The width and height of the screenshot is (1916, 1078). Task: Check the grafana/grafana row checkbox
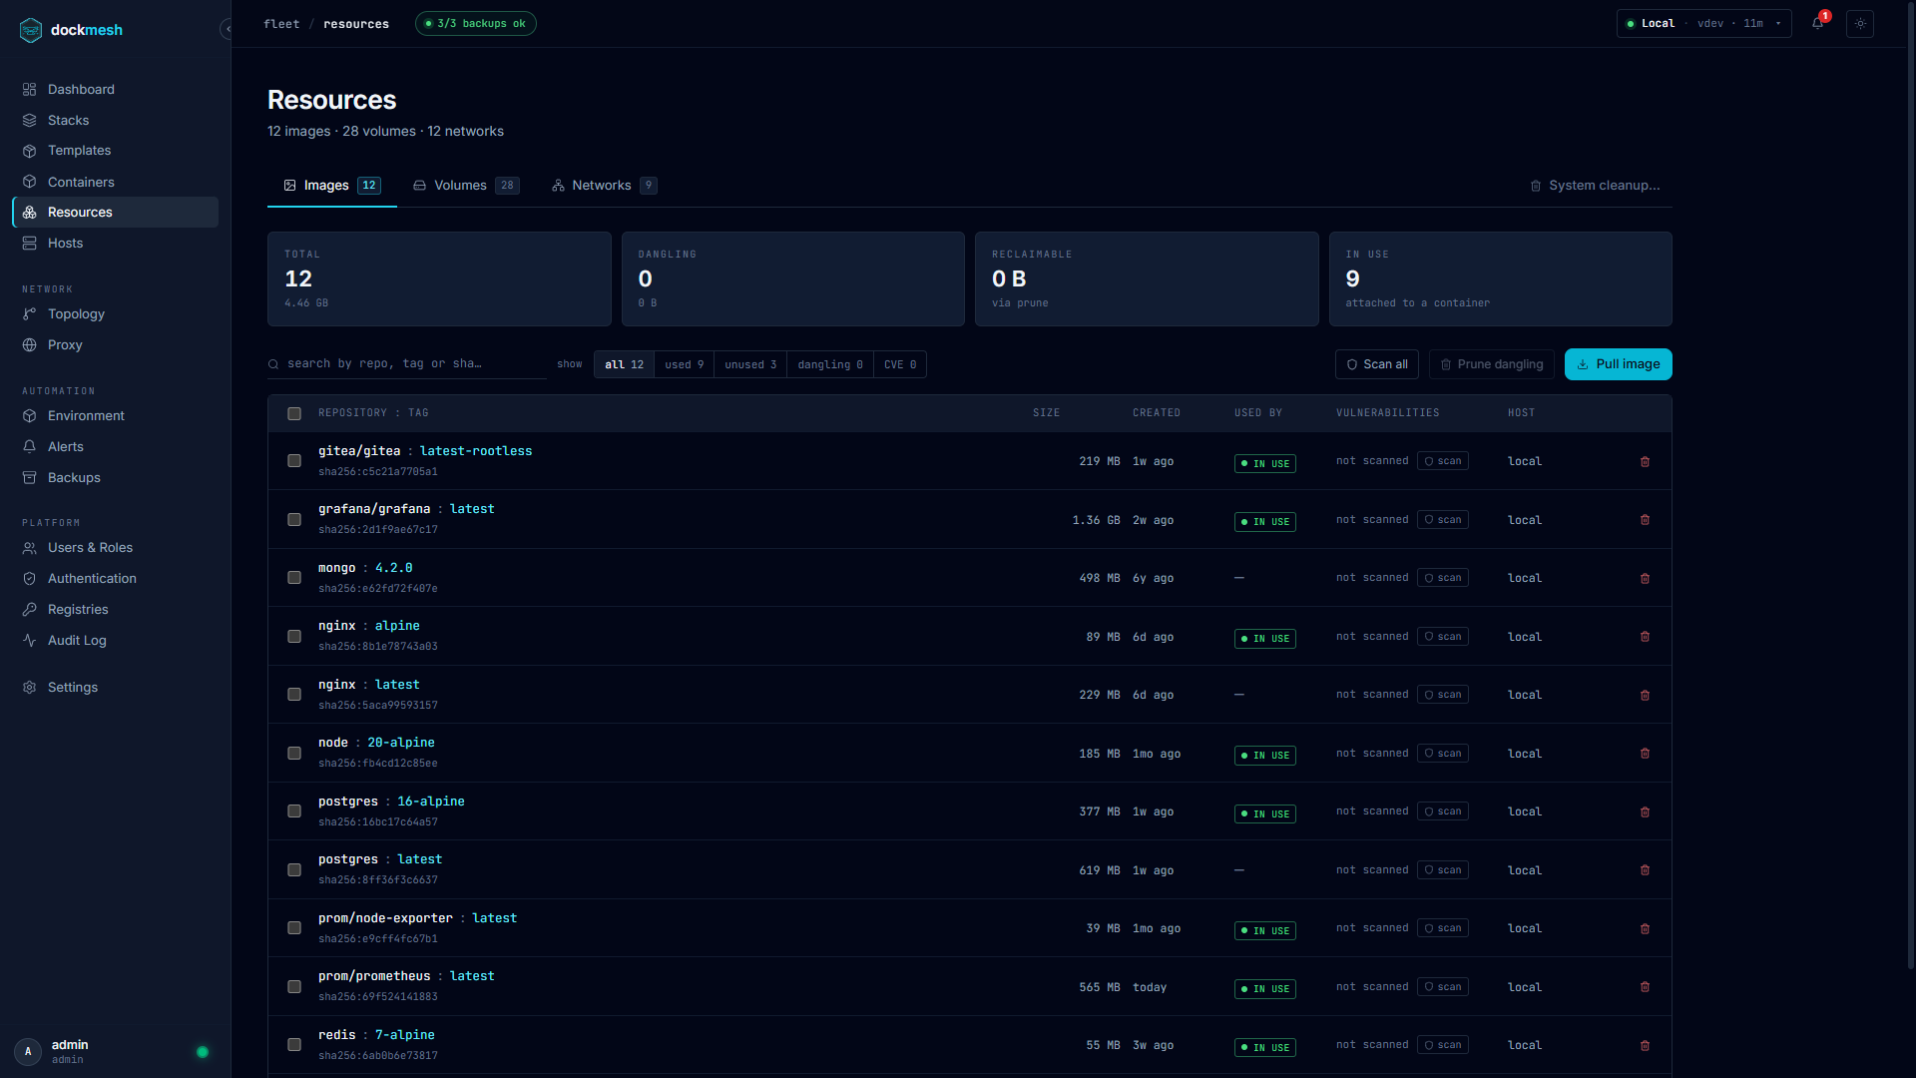click(294, 520)
